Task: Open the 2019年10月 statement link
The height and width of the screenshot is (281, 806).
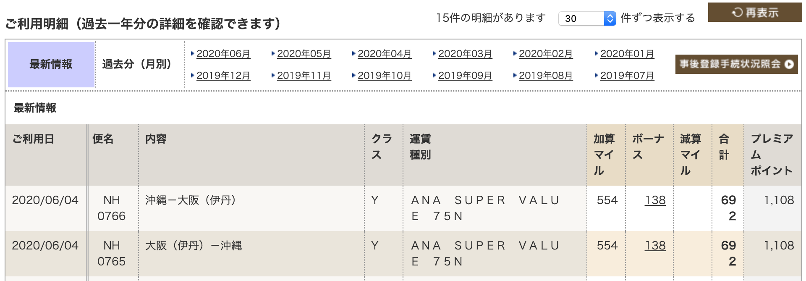Action: pos(385,76)
